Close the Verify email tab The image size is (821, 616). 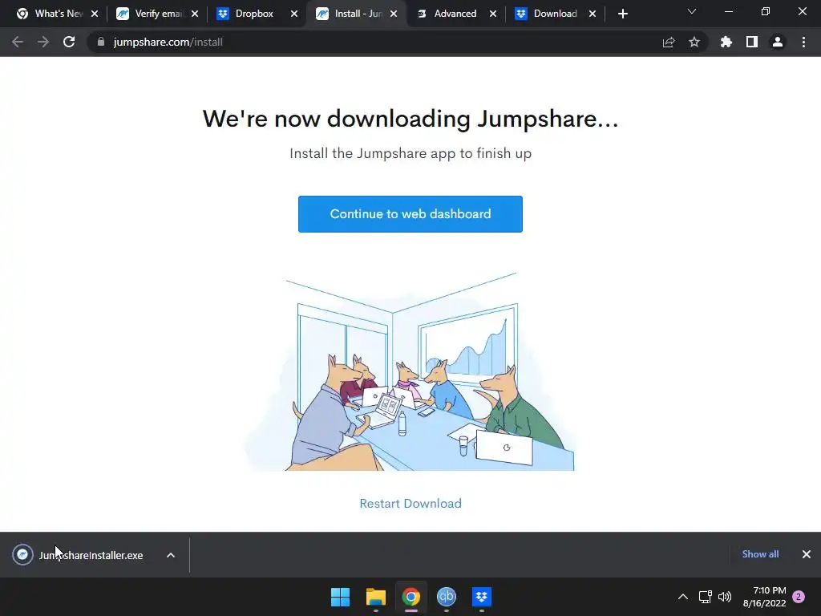coord(195,14)
